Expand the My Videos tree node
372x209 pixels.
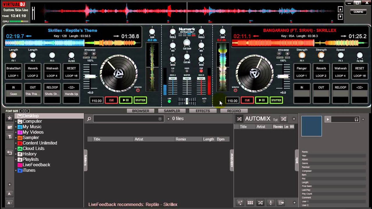pos(16,132)
